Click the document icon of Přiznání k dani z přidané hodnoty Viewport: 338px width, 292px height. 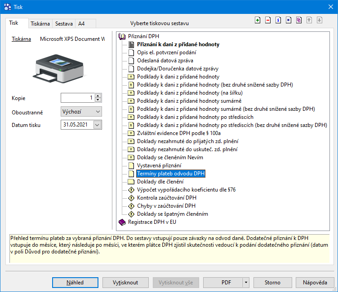pos(131,44)
